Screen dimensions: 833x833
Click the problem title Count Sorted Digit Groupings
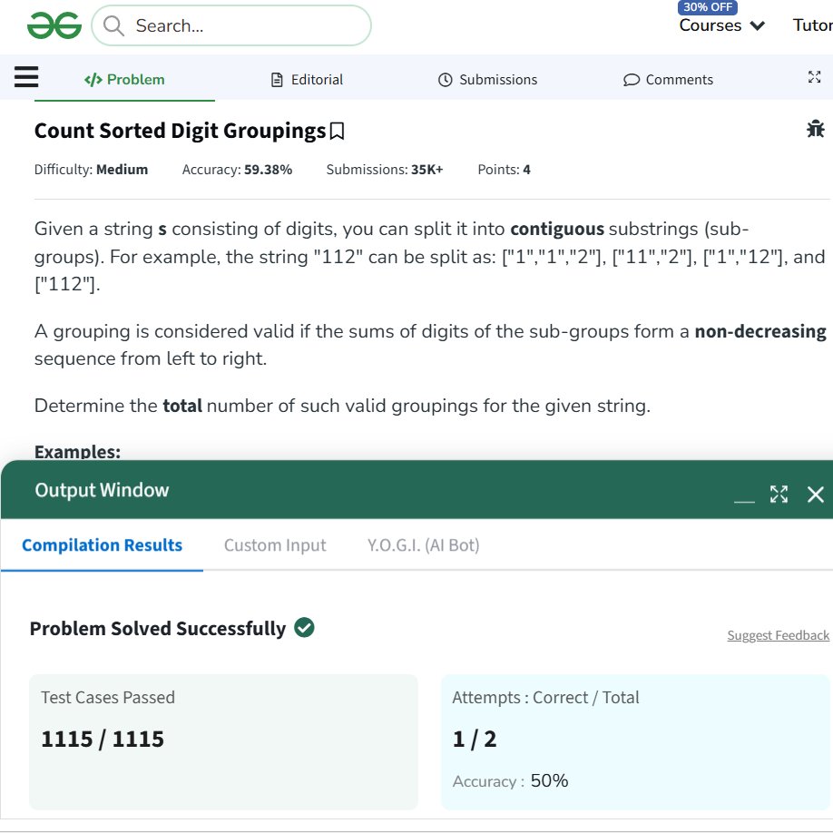(x=180, y=131)
